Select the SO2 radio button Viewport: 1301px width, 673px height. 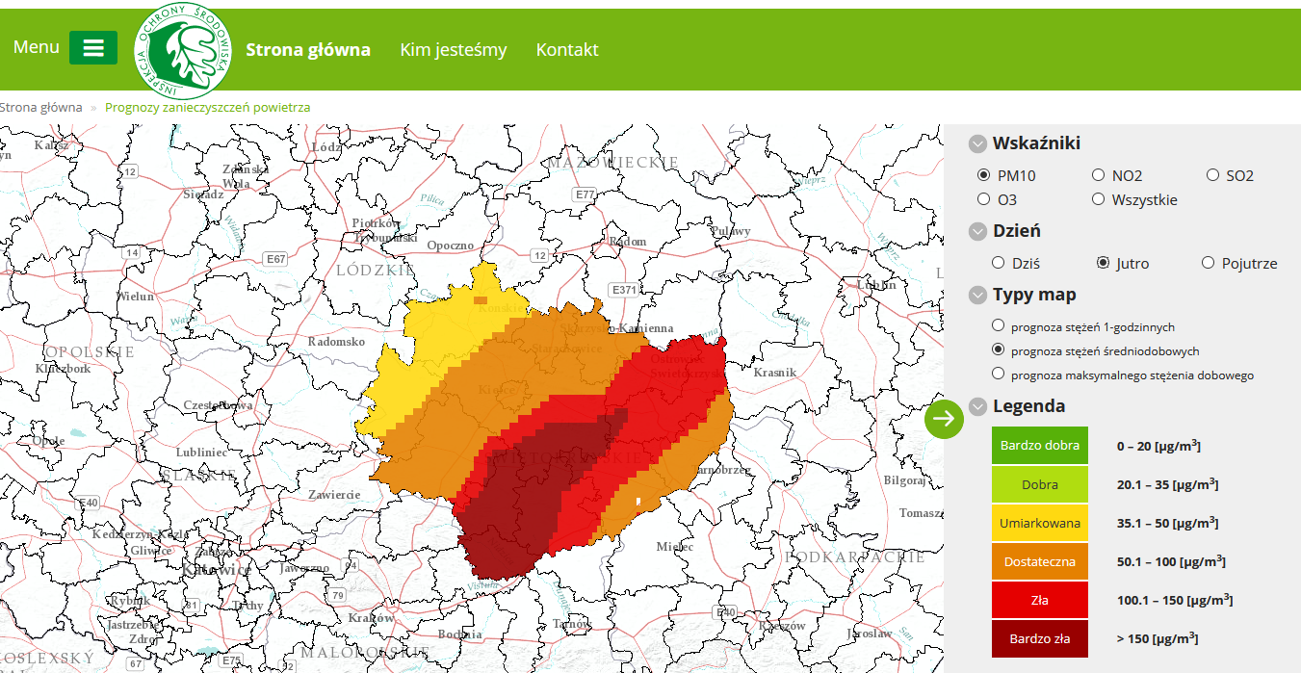click(1213, 175)
